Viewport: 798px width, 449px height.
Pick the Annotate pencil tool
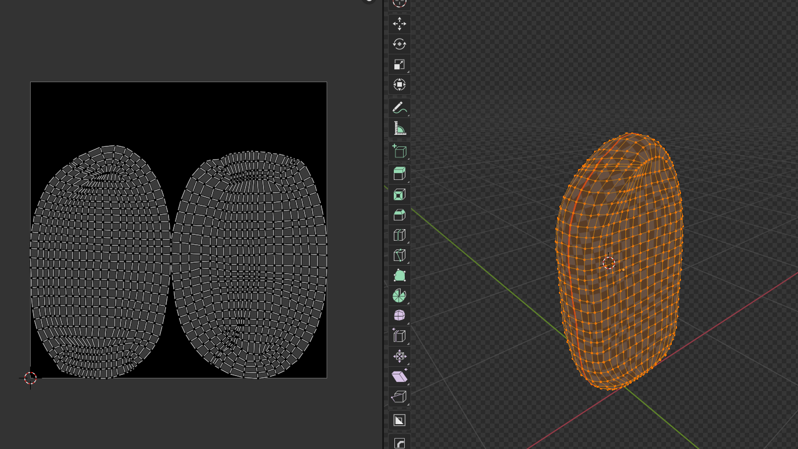(400, 108)
